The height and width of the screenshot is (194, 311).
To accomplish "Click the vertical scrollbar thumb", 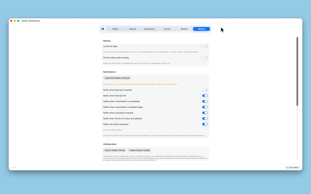I will point(297,71).
